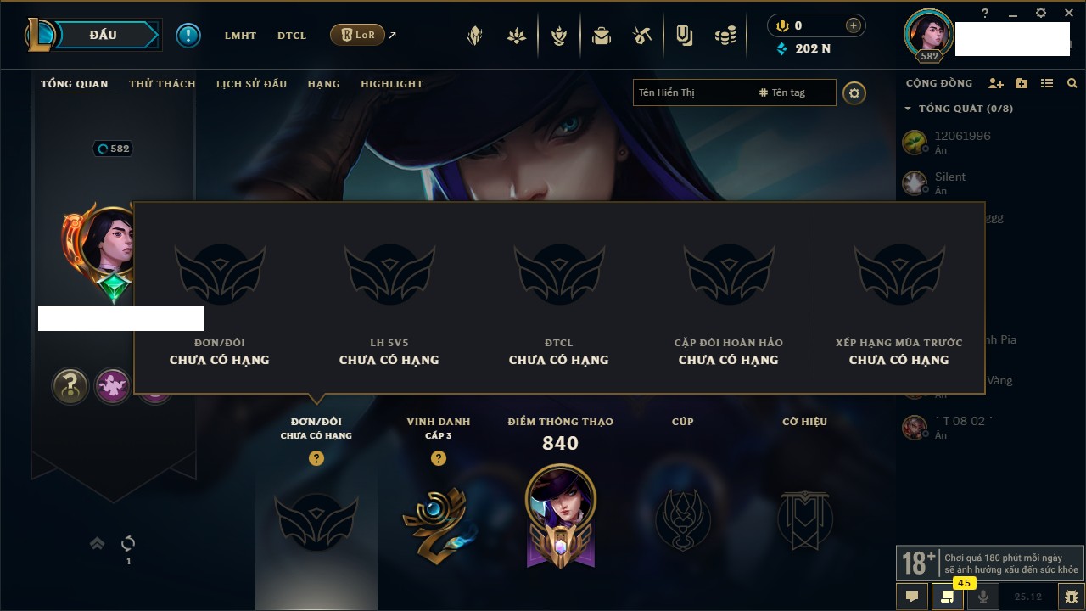This screenshot has height=611, width=1086.
Task: Click the Tên Hiển Thị search field
Action: [x=692, y=92]
